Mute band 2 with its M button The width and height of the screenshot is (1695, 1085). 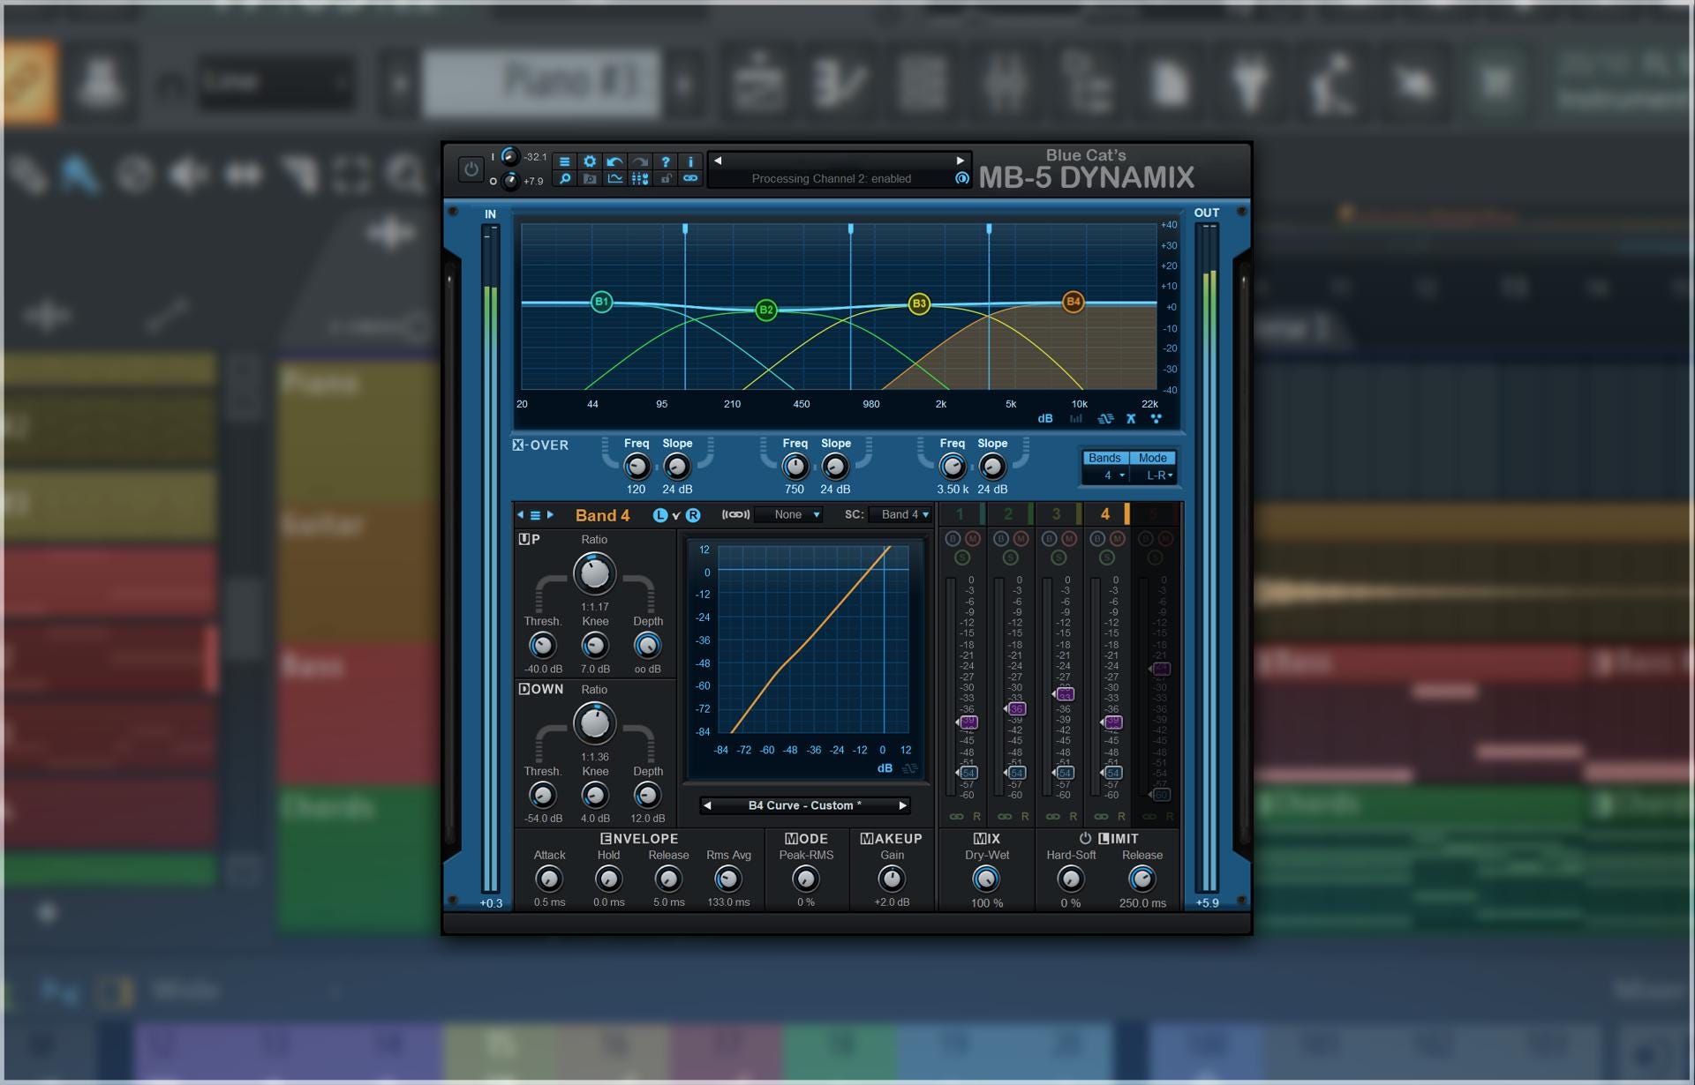point(1021,538)
